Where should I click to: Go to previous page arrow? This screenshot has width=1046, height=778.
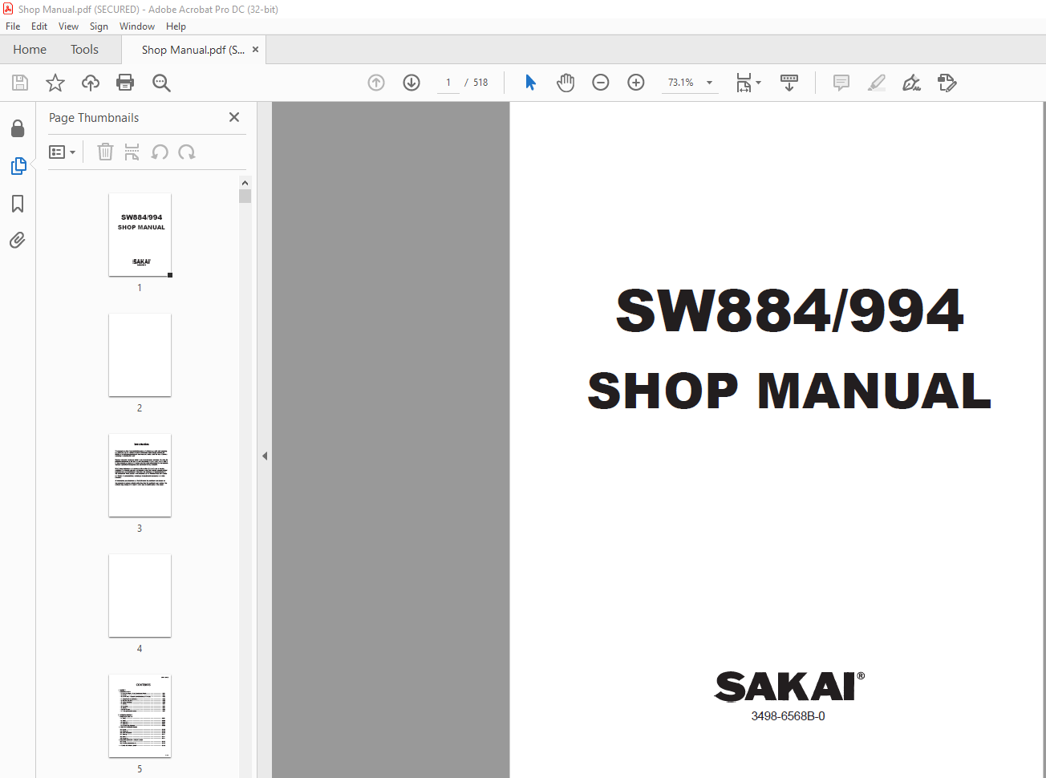pos(376,83)
